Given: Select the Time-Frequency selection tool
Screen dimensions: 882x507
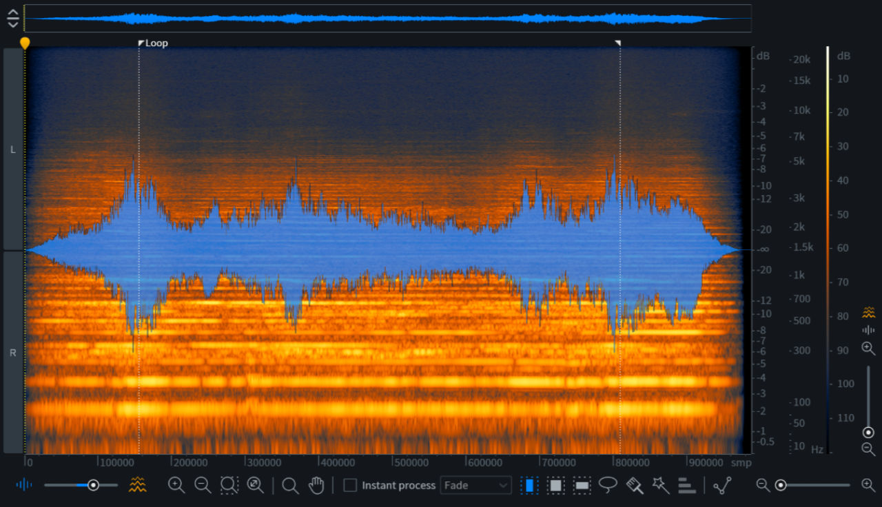Looking at the screenshot, I should (x=556, y=485).
